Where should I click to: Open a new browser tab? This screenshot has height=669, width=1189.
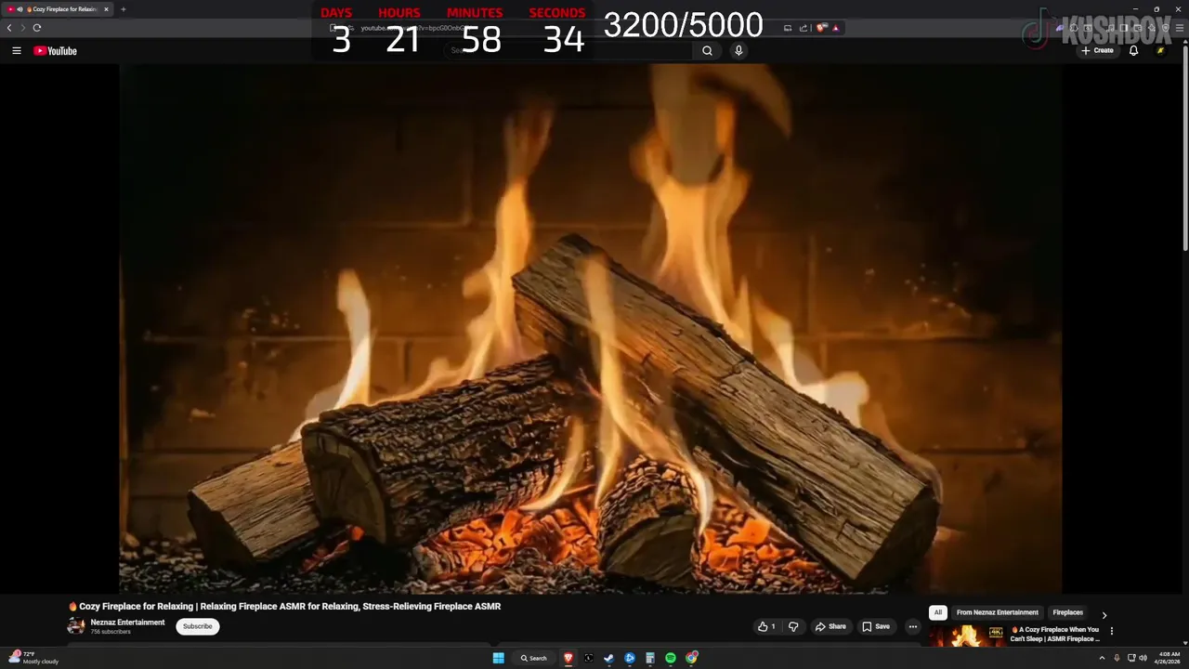point(123,9)
